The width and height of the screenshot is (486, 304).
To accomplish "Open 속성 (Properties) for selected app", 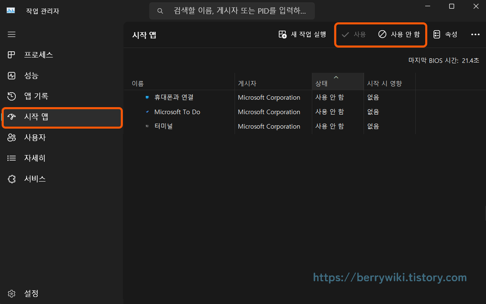I will [445, 35].
